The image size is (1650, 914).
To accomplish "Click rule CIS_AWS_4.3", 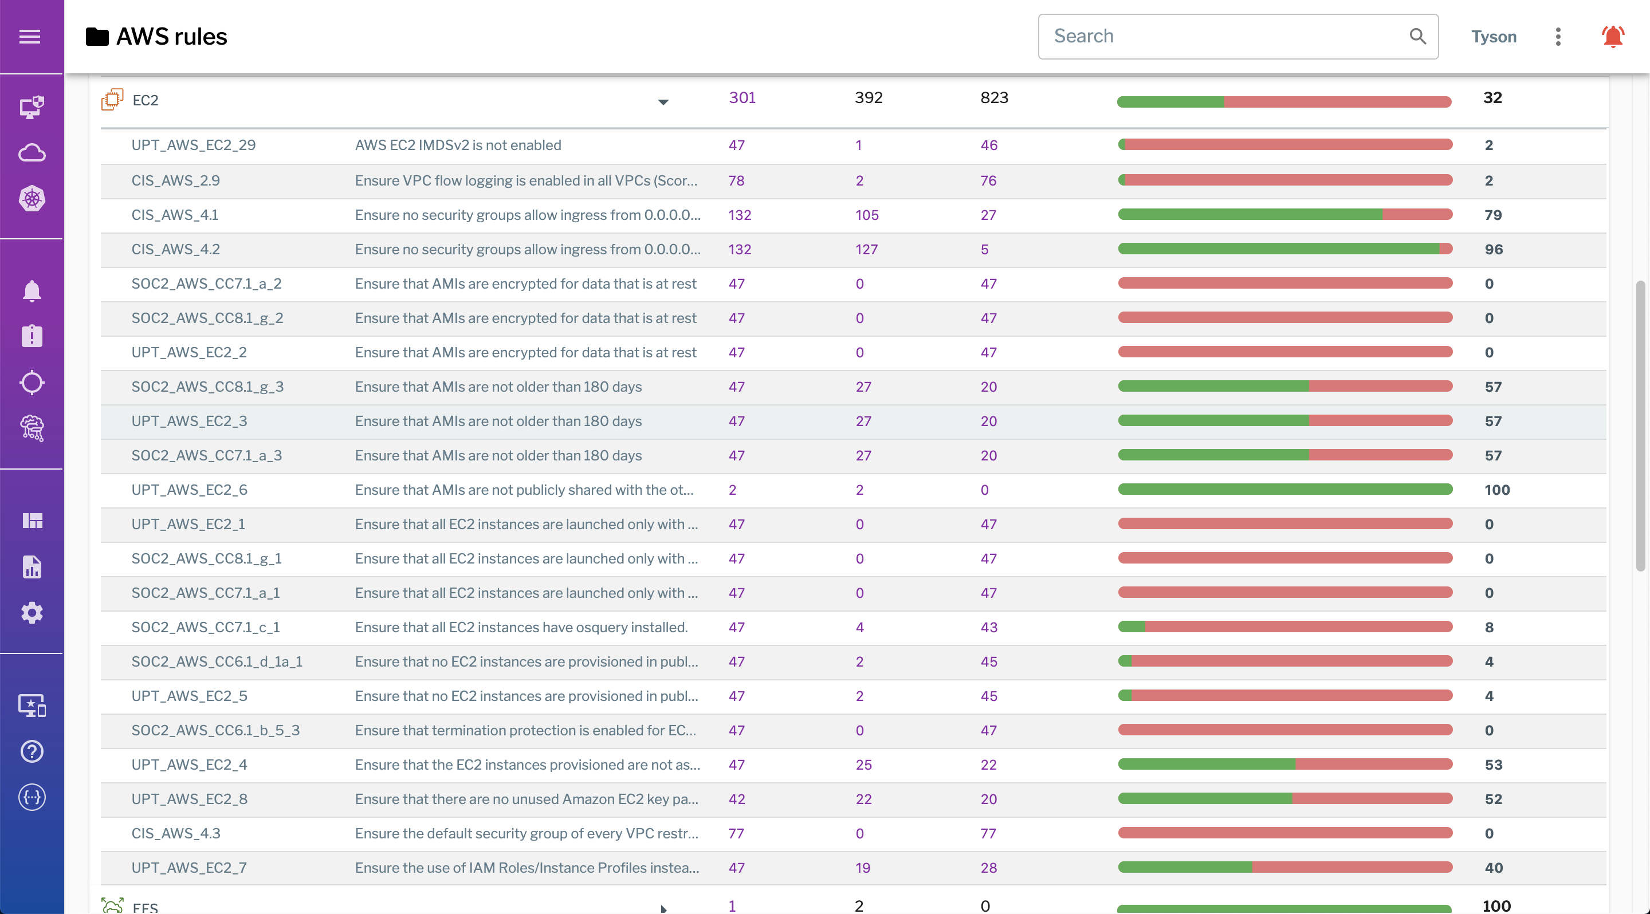I will pos(175,834).
